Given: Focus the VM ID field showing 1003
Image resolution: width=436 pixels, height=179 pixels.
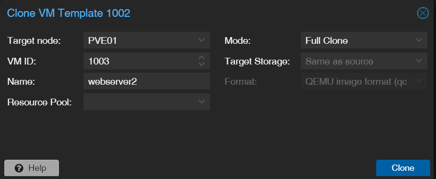Looking at the screenshot, I should click(140, 61).
